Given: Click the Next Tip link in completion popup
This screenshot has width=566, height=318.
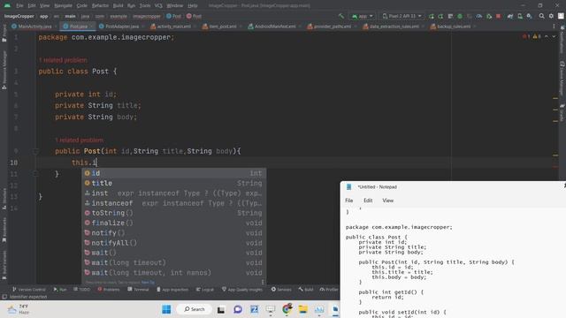Looking at the screenshot, I should click(148, 283).
